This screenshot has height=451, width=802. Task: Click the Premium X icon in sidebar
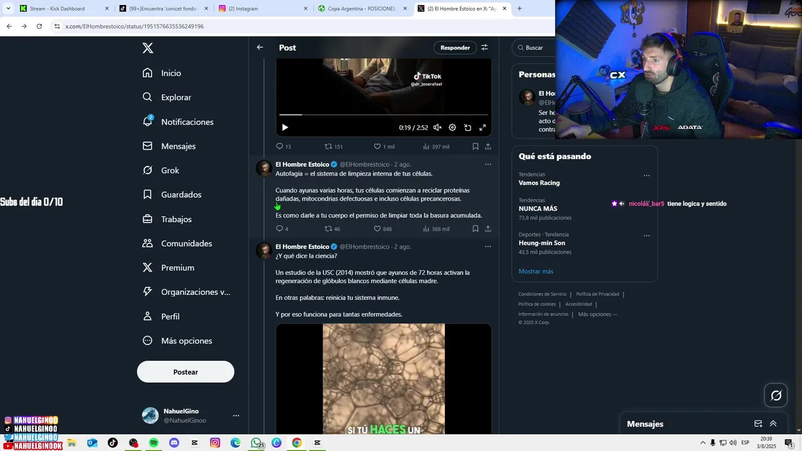coord(147,267)
